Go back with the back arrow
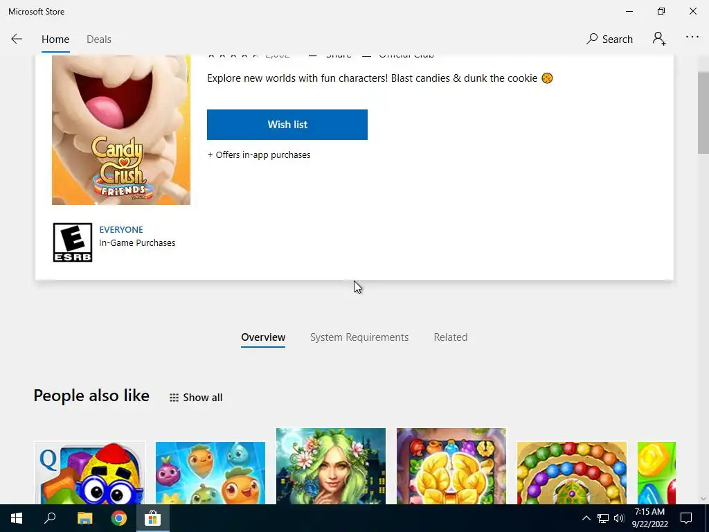 pos(17,39)
